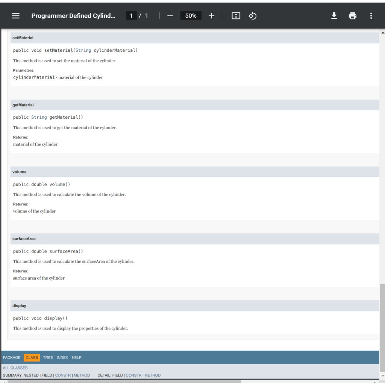Edit the page number field
385x383 pixels.
click(131, 15)
